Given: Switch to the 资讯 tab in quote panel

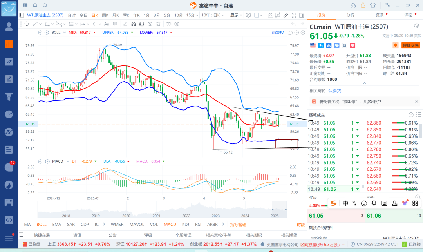Looking at the screenshot, I should 379,15.
